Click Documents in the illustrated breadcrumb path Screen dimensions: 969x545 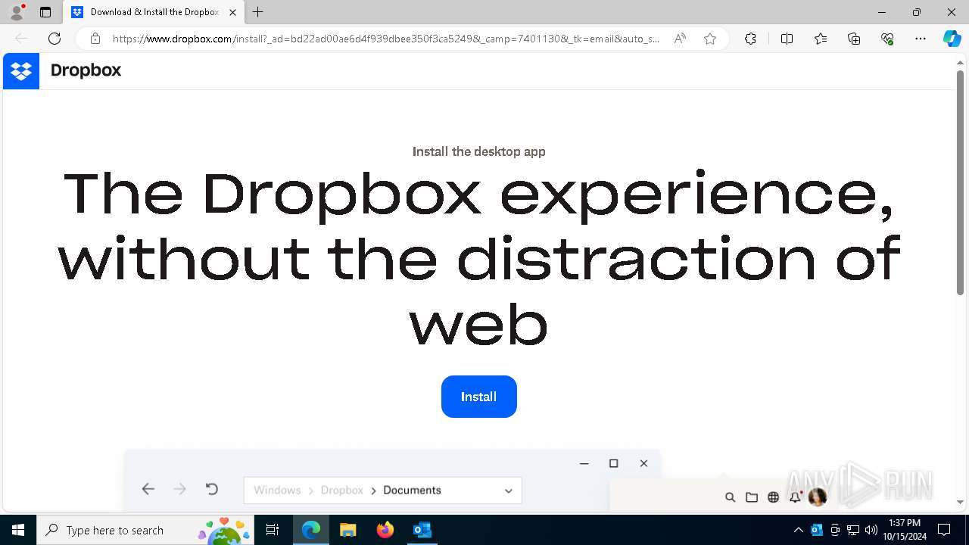tap(412, 490)
